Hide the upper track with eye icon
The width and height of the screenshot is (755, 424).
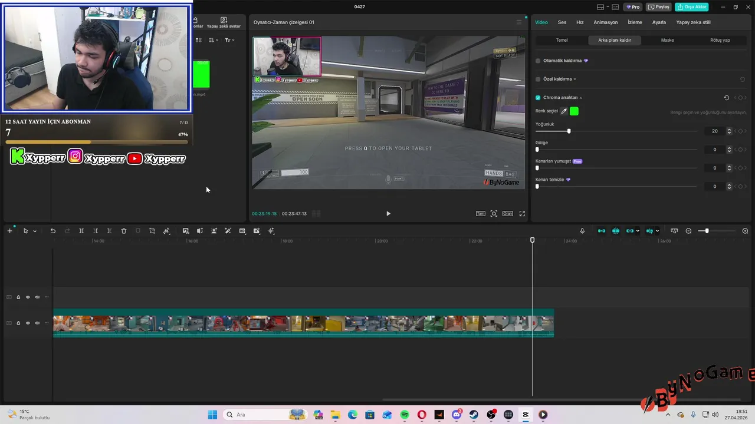28,297
